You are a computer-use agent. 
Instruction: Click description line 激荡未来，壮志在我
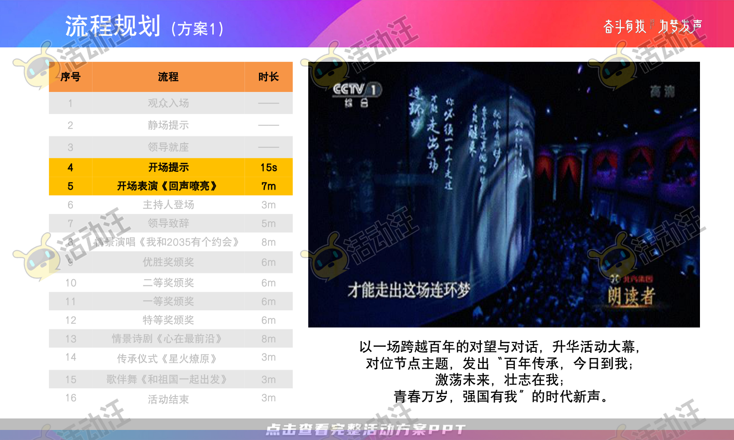click(500, 380)
